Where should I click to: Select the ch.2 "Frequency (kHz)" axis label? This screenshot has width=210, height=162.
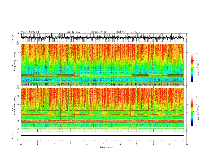click(x=15, y=105)
